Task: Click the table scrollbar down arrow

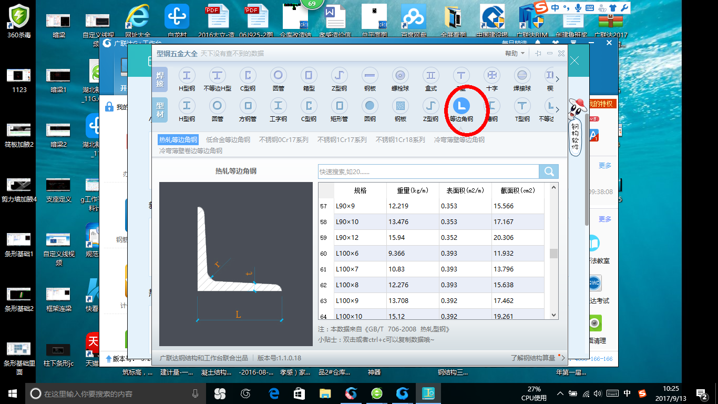Action: point(553,315)
